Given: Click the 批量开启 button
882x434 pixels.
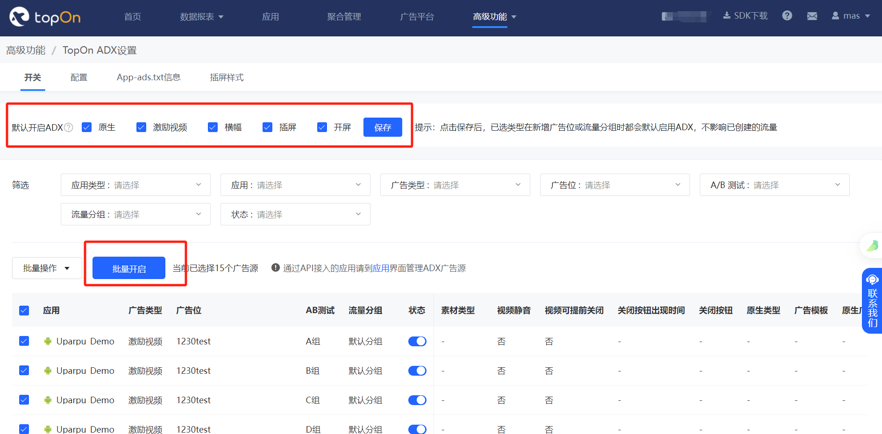Looking at the screenshot, I should pos(129,268).
